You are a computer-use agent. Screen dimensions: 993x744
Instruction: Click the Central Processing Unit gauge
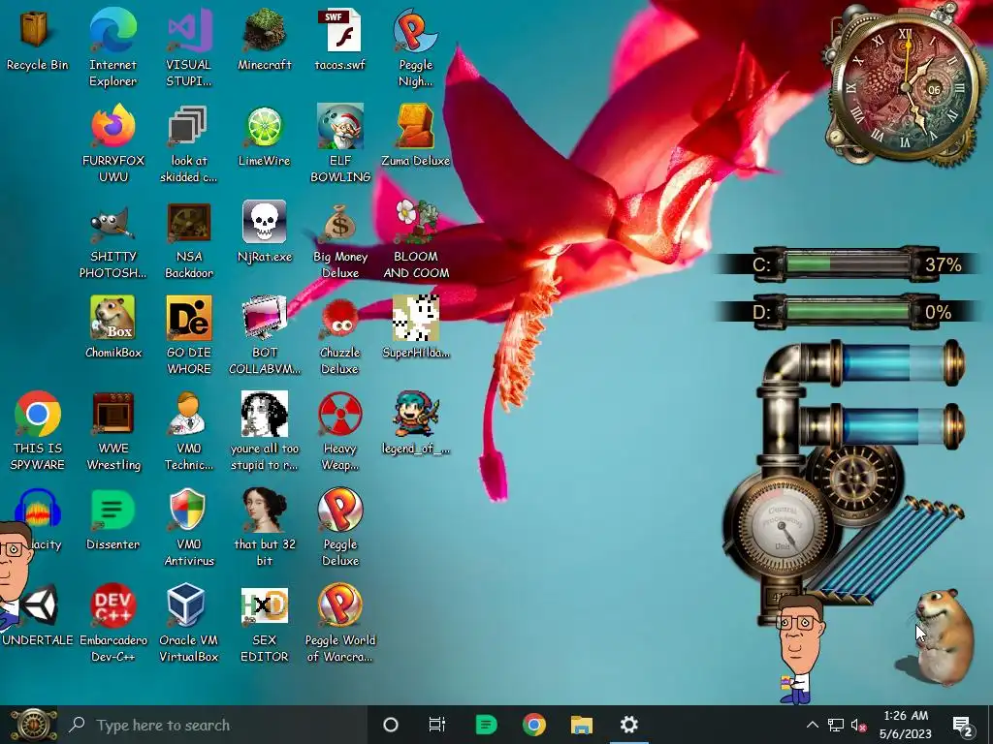pyautogui.click(x=781, y=527)
